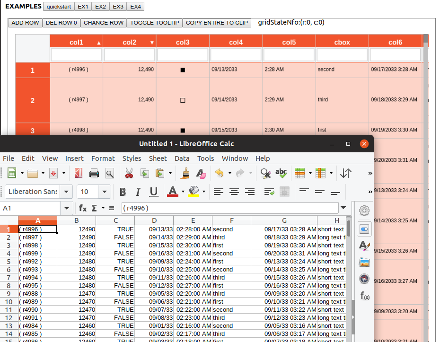This screenshot has height=342, width=440.
Task: Open the Tools menu
Action: point(205,158)
